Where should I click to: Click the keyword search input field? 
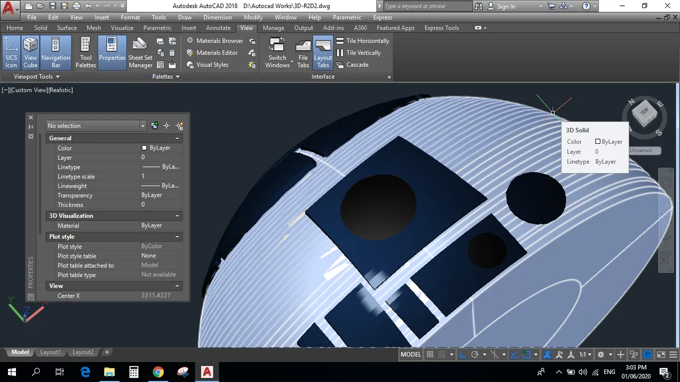[x=427, y=6]
